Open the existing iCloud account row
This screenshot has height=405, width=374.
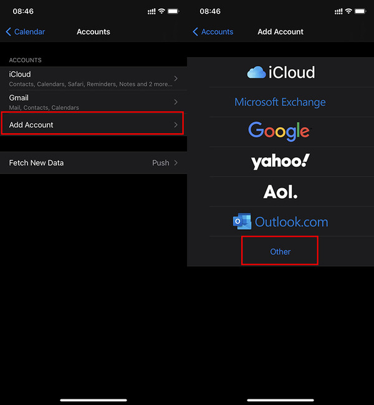pos(87,79)
